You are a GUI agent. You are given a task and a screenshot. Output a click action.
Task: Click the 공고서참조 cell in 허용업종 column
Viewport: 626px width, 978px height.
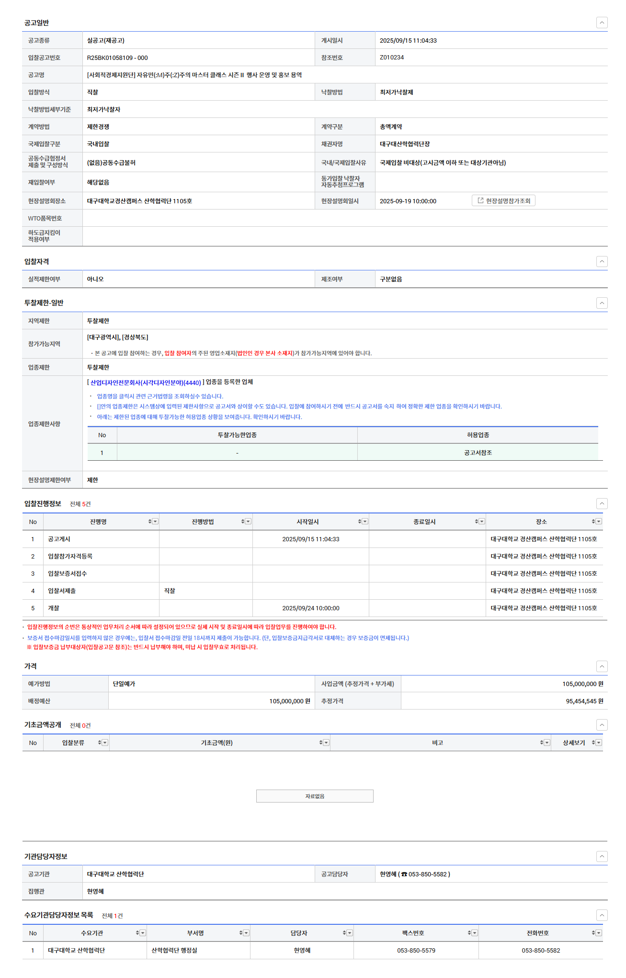tap(478, 453)
